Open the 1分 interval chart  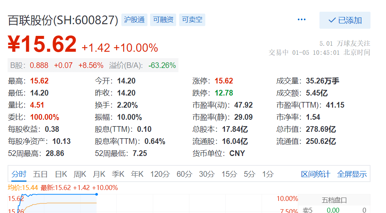click(268, 174)
